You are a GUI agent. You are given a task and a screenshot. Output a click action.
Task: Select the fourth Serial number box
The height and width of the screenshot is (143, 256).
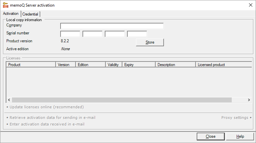coord(137,34)
